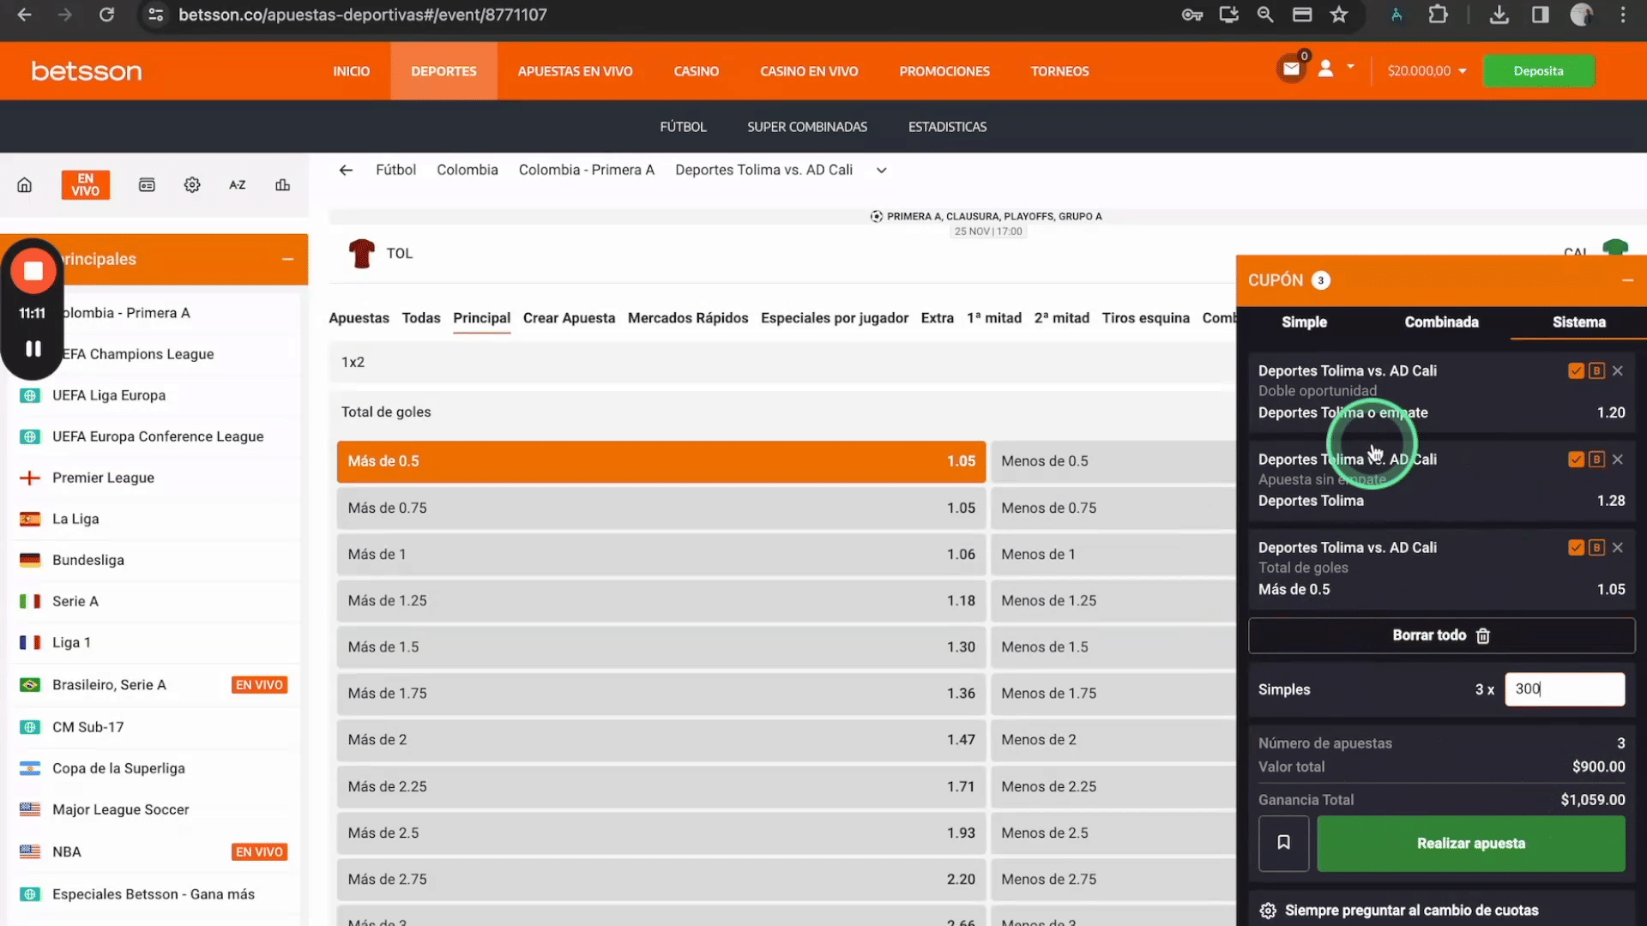The width and height of the screenshot is (1647, 926).
Task: Open odds change settings gear icon
Action: [1268, 911]
